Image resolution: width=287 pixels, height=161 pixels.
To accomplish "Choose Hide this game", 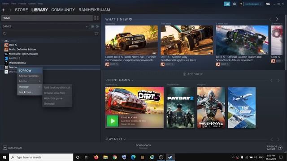I will 57,98.
